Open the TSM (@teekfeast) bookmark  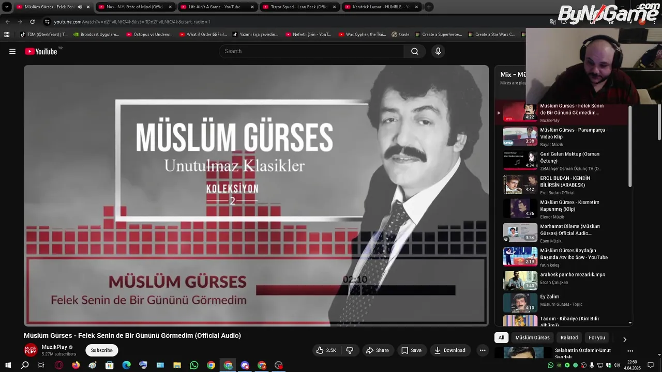(x=43, y=34)
